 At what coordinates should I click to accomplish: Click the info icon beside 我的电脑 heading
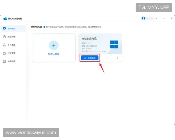coord(44,27)
